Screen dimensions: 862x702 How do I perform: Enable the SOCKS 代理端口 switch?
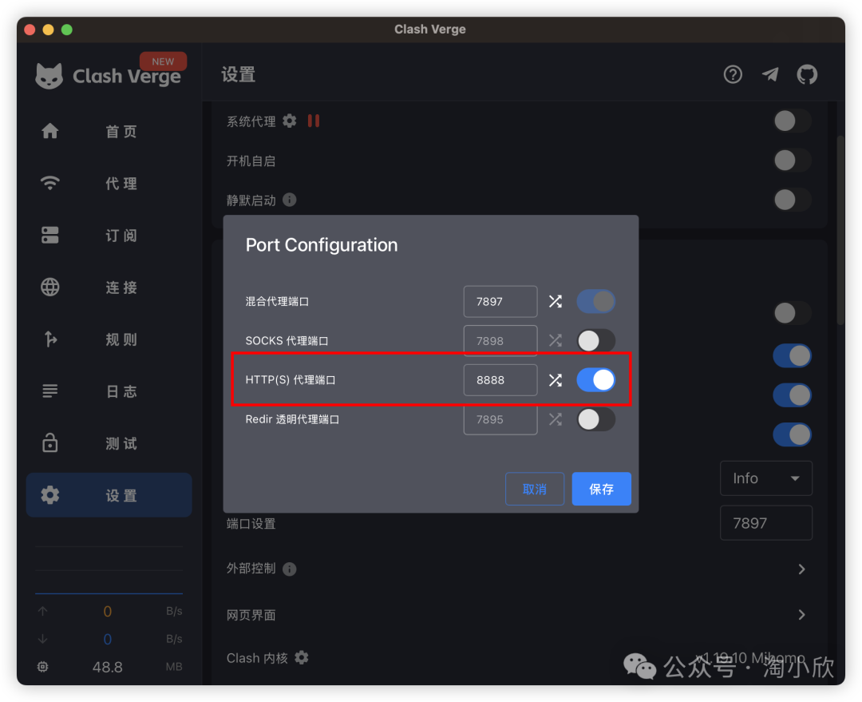(596, 340)
